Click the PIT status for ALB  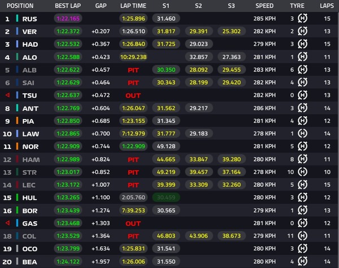(x=133, y=70)
